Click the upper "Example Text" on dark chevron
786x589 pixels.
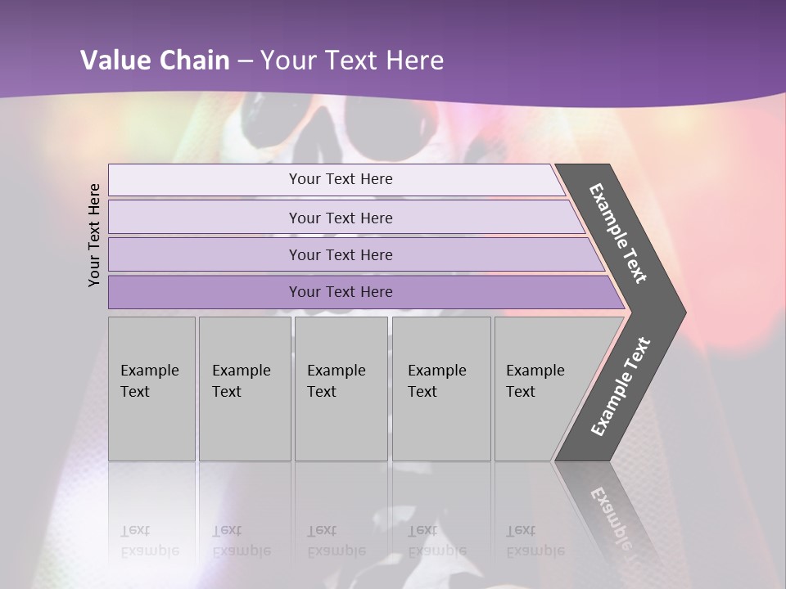coord(618,233)
